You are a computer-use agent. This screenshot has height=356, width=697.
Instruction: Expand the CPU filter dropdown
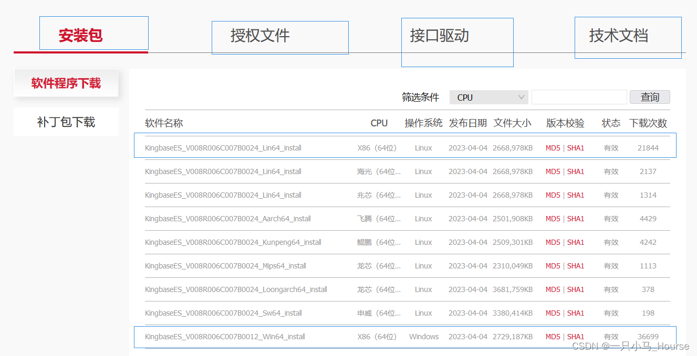(x=488, y=98)
